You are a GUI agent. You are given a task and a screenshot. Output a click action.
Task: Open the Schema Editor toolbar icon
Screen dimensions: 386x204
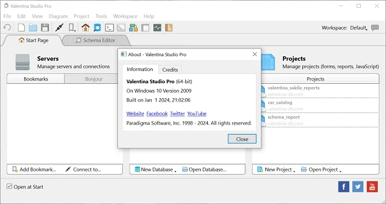pos(97,28)
